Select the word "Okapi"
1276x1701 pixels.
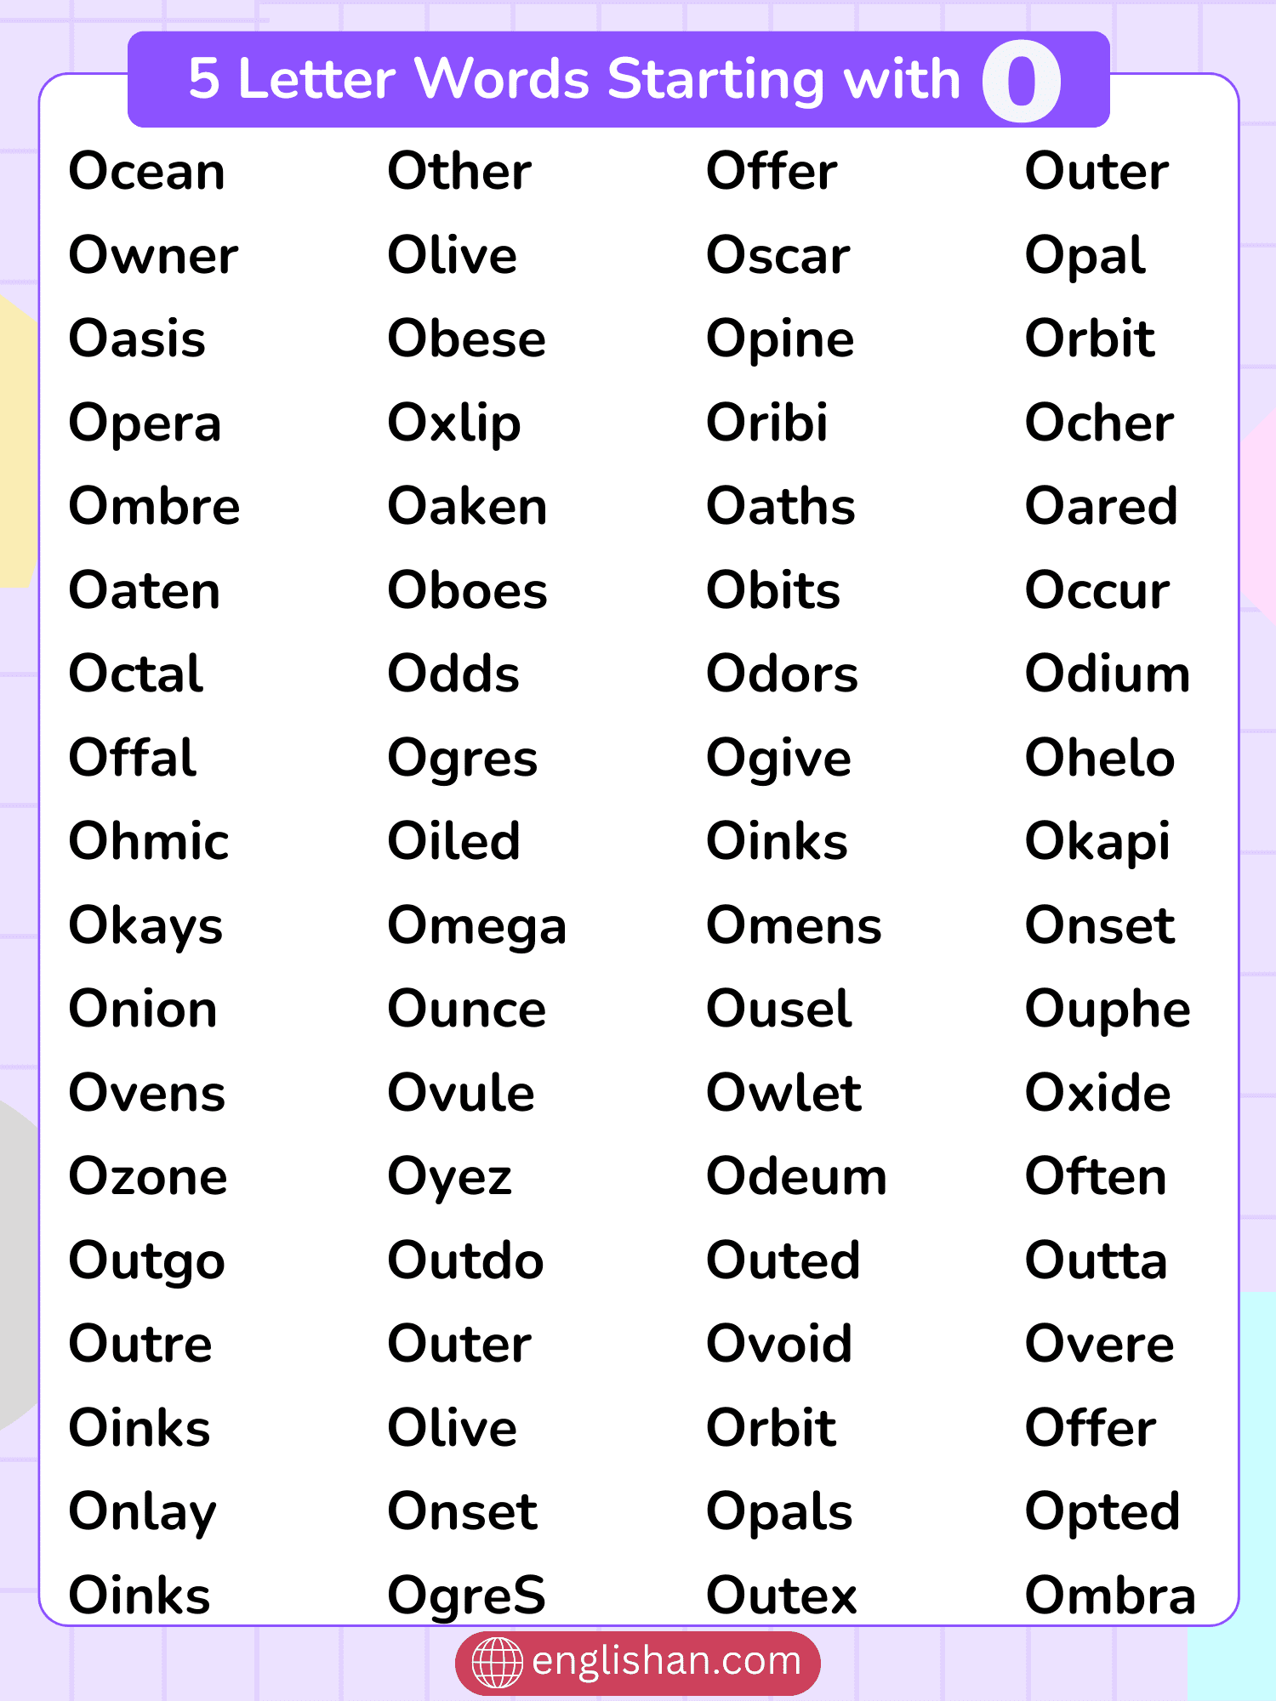[x=1097, y=843]
